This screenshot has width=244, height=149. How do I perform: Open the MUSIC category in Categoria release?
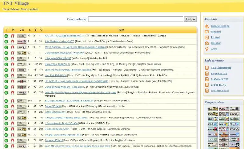[224, 109]
